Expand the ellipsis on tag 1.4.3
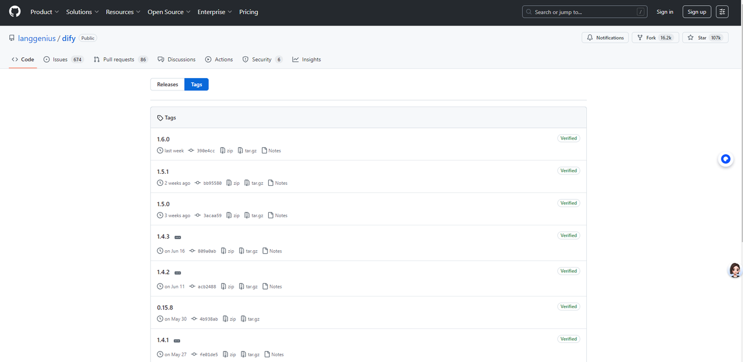Screen dimensions: 743x362 [x=178, y=237]
